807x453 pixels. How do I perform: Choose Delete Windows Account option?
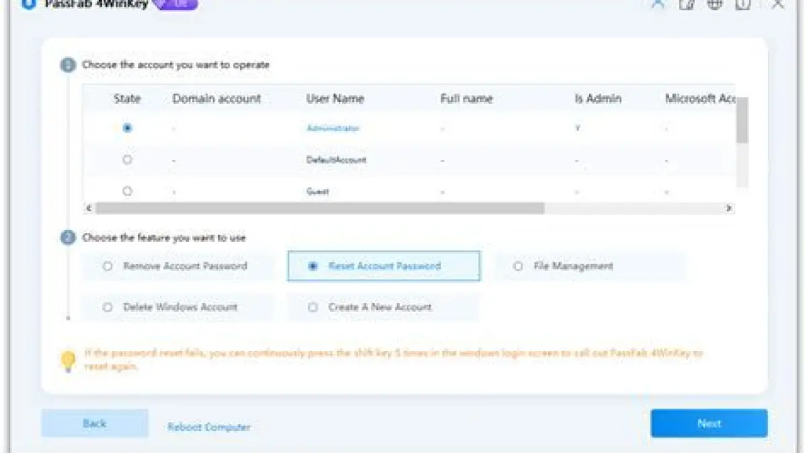pyautogui.click(x=108, y=307)
